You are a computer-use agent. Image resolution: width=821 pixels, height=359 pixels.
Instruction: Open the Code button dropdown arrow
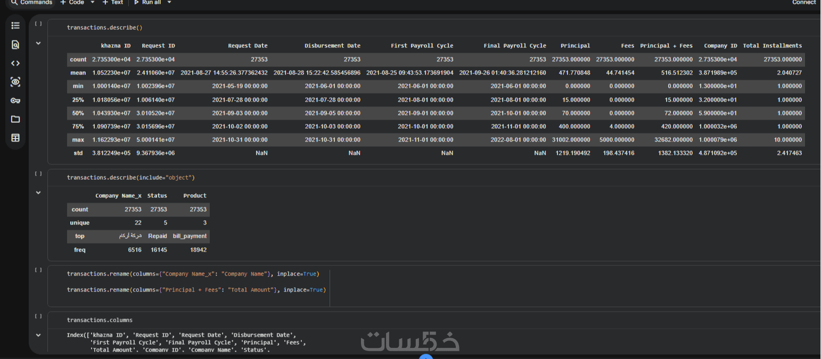92,2
